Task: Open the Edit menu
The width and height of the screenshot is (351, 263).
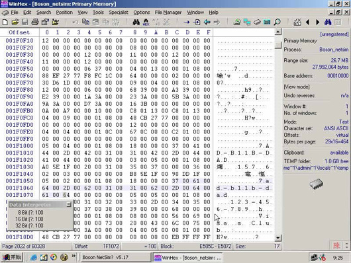Action: (x=27, y=13)
